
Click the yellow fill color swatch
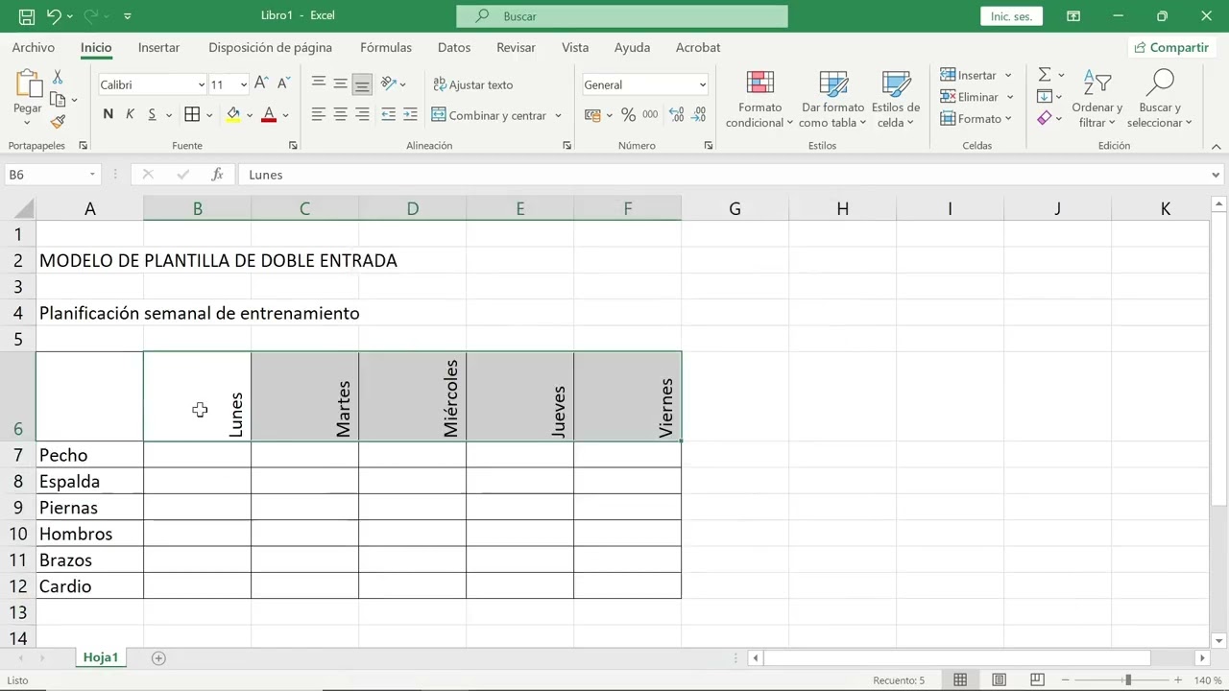(x=233, y=115)
